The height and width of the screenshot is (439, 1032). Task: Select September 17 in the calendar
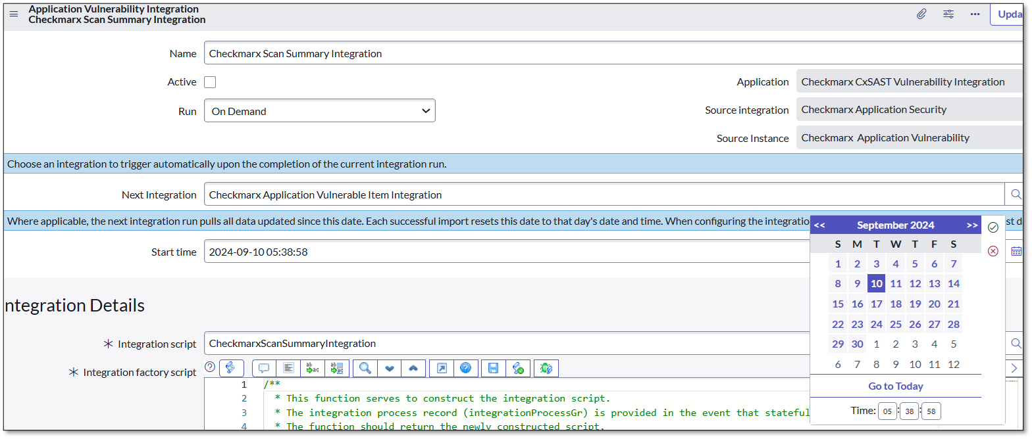[x=876, y=304]
